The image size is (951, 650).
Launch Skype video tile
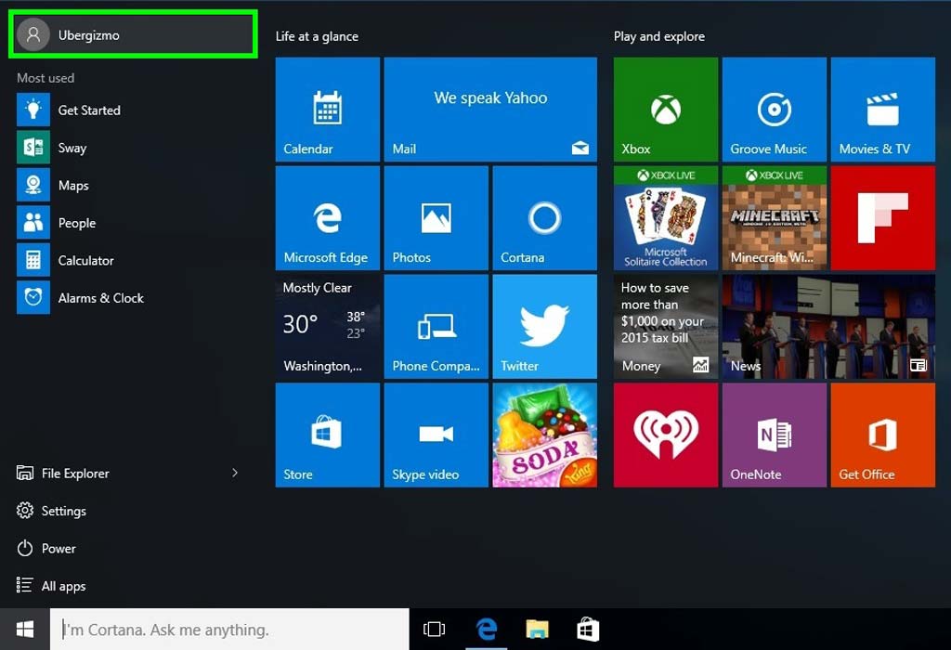436,435
